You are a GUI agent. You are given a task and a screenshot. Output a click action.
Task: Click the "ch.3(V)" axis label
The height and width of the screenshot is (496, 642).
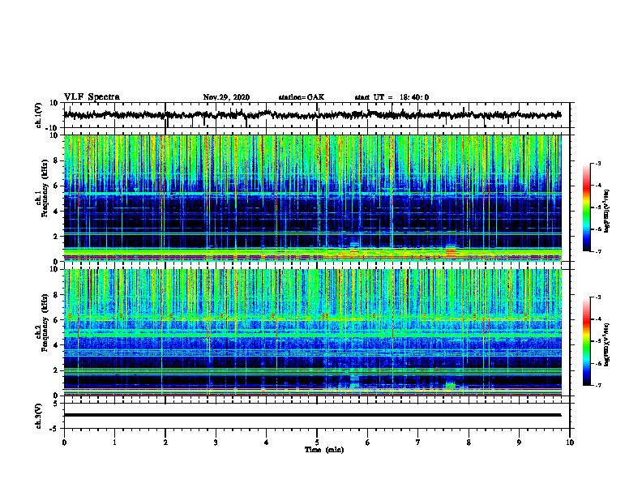pos(39,417)
